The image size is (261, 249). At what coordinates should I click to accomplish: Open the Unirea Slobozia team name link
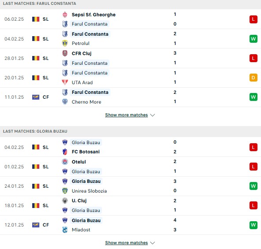(x=89, y=191)
